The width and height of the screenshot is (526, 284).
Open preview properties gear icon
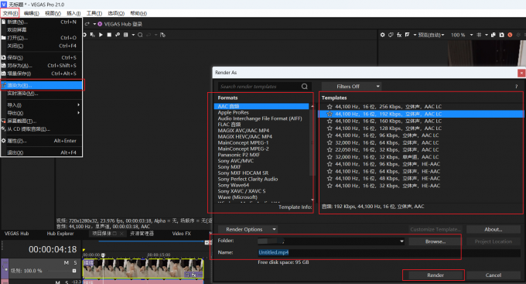[382, 35]
